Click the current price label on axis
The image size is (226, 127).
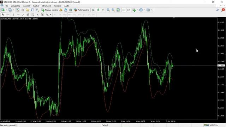click(221, 66)
